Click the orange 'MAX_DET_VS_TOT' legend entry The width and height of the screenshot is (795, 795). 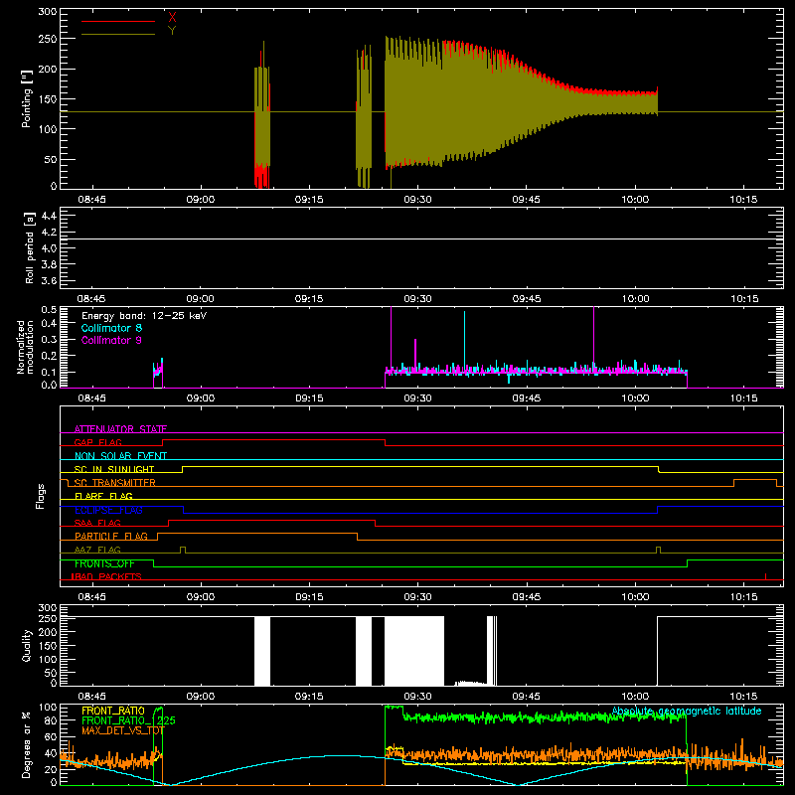pyautogui.click(x=123, y=730)
